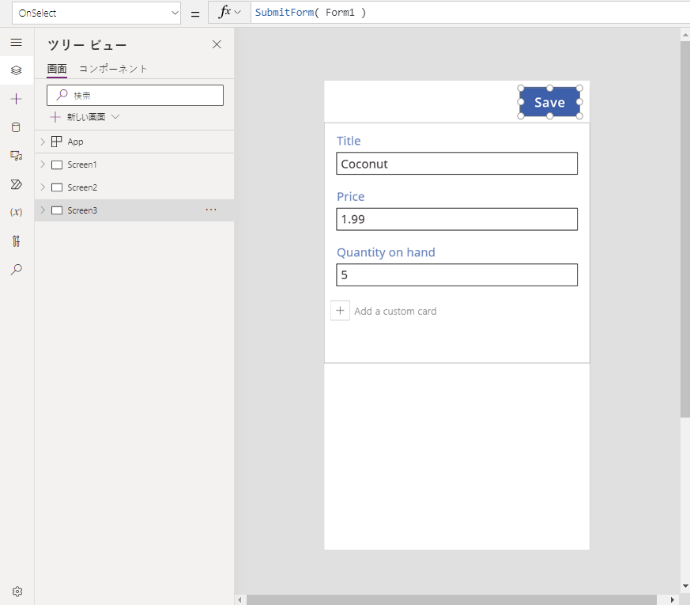
Task: Open the Variables (x) icon
Action: pos(17,212)
